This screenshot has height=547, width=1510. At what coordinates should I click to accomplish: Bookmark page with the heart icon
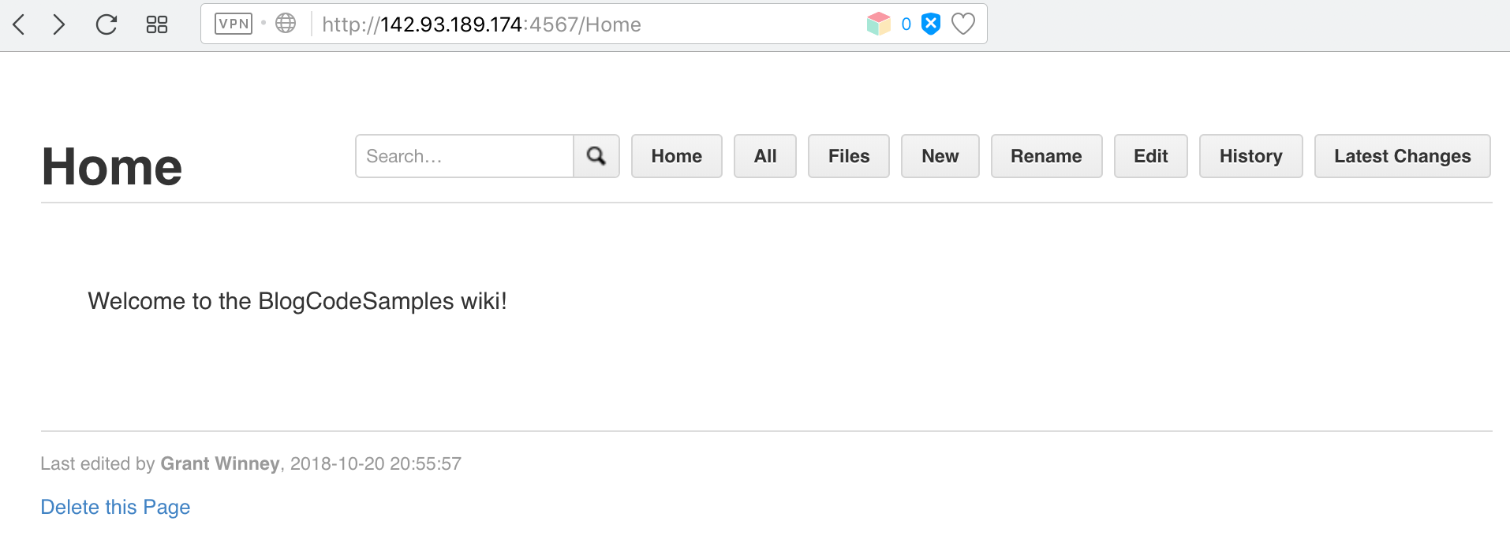pyautogui.click(x=963, y=24)
